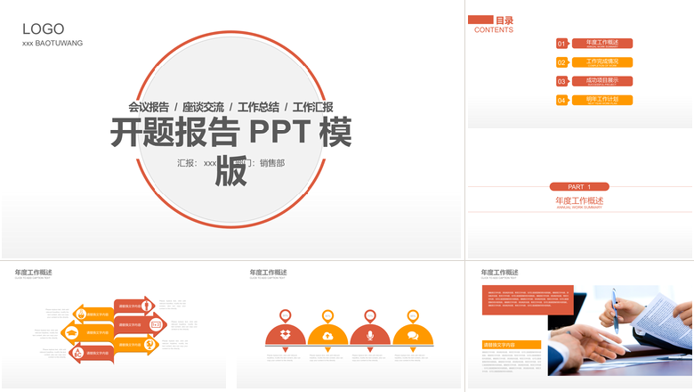
Task: Click the orange pin above cloud icon
Action: [327, 316]
